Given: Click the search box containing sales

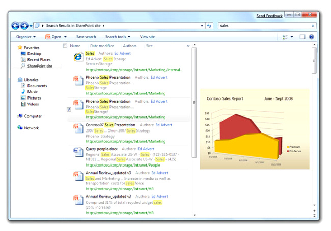Looking at the screenshot, I should [265, 26].
